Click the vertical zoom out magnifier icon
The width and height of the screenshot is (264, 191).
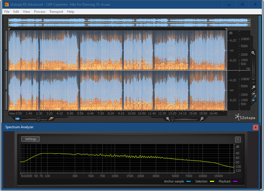coord(254,87)
